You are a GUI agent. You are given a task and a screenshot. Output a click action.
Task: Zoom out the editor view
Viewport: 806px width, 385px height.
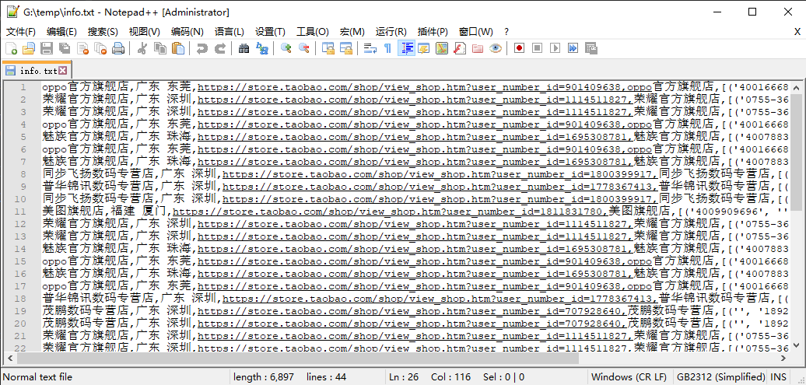point(303,48)
